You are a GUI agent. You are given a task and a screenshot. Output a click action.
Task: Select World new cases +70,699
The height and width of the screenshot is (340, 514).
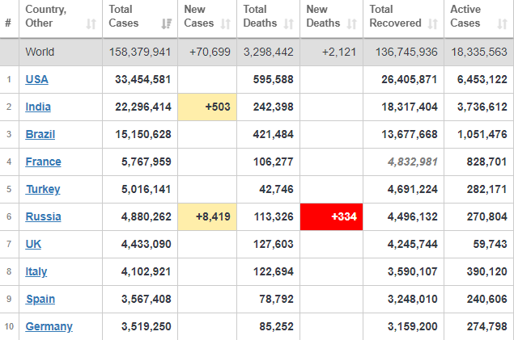click(x=210, y=52)
